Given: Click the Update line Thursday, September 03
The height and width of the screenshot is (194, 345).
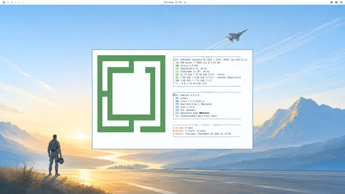Looking at the screenshot, I should (x=202, y=134).
